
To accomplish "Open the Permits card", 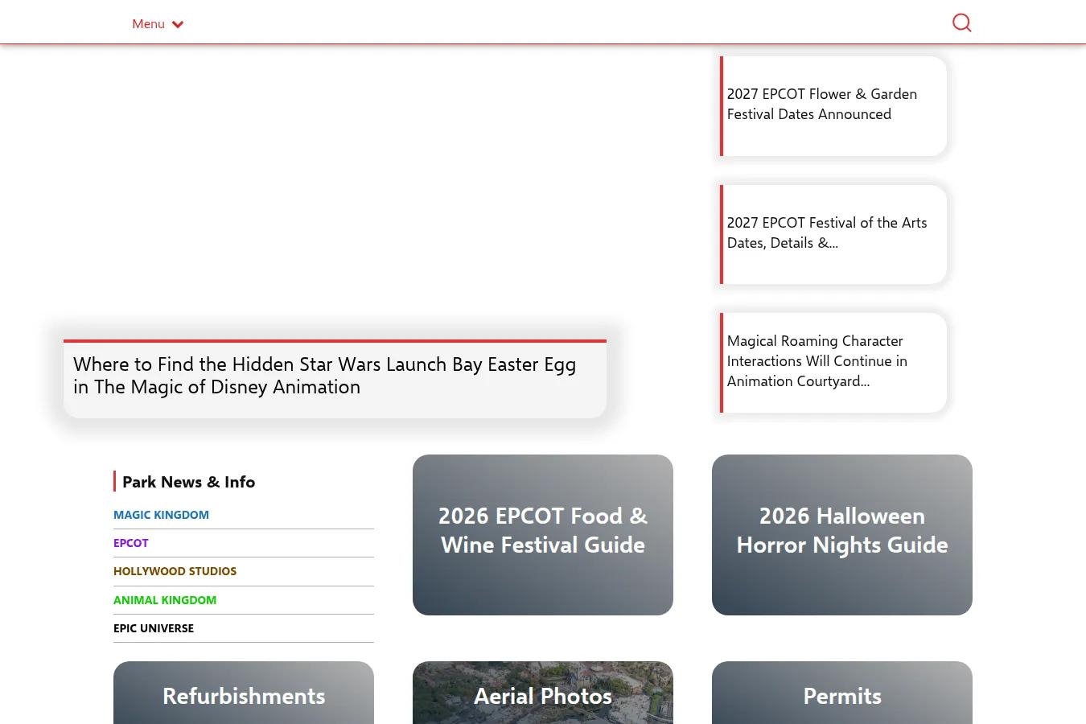I will pos(842,693).
